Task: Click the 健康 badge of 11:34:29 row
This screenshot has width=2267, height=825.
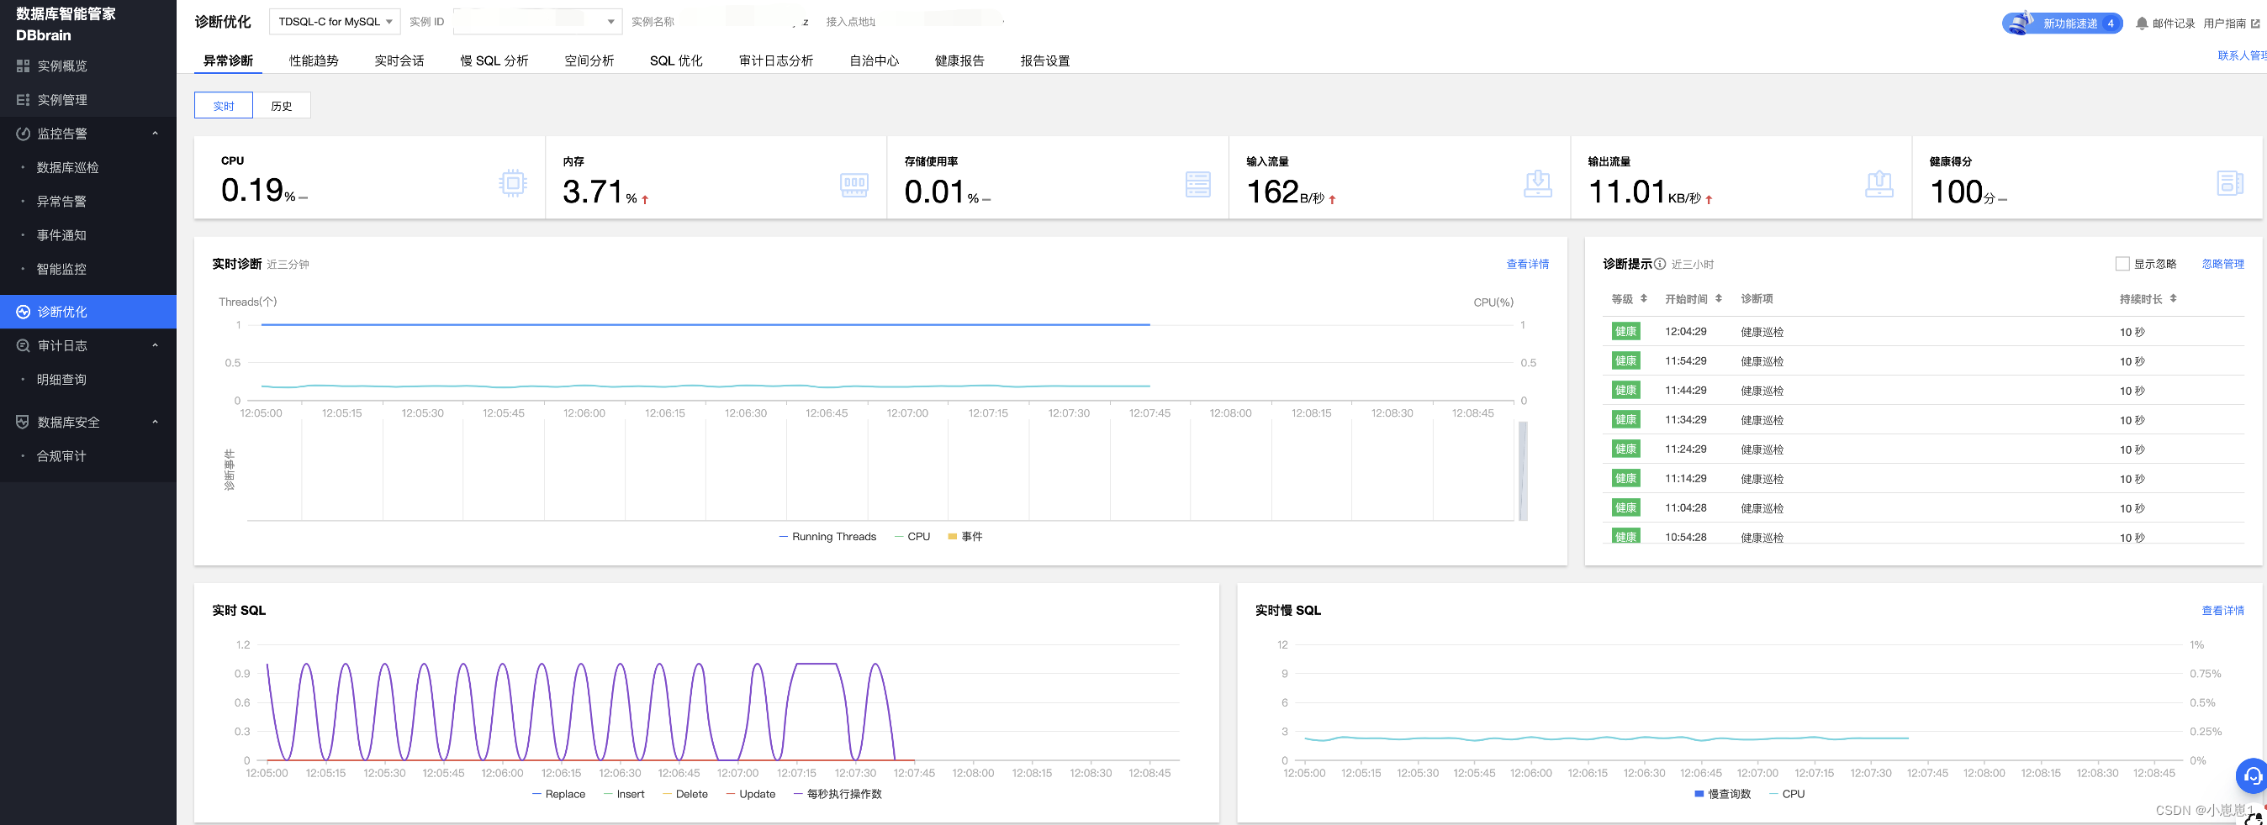Action: [x=1625, y=419]
